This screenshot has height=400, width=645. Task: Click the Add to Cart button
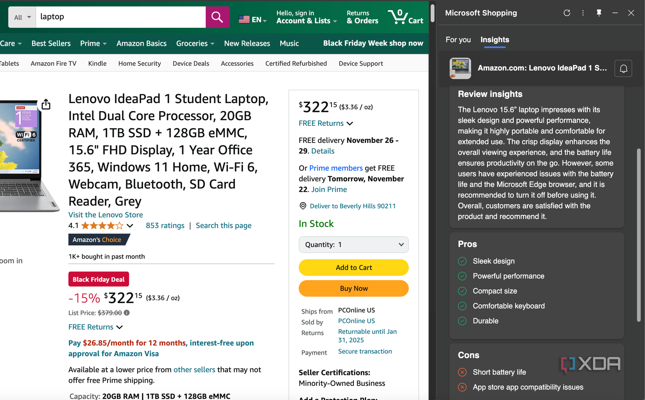pos(354,268)
